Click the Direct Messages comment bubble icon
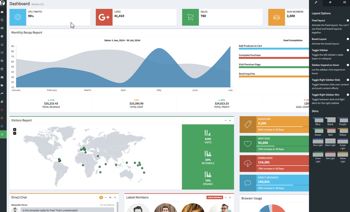 pyautogui.click(x=248, y=183)
